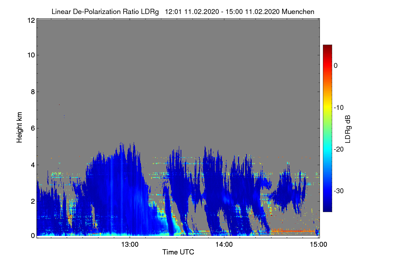
Task: Click the colorbar -30 dB value label
Action: [338, 191]
